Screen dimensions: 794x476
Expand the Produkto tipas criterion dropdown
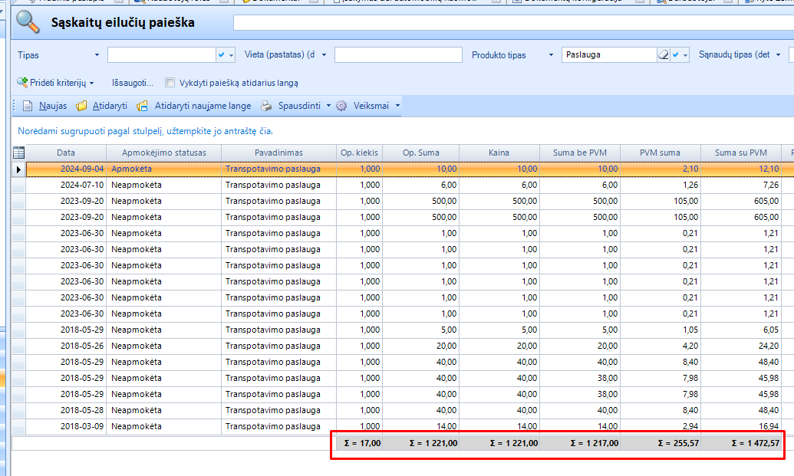coord(551,54)
